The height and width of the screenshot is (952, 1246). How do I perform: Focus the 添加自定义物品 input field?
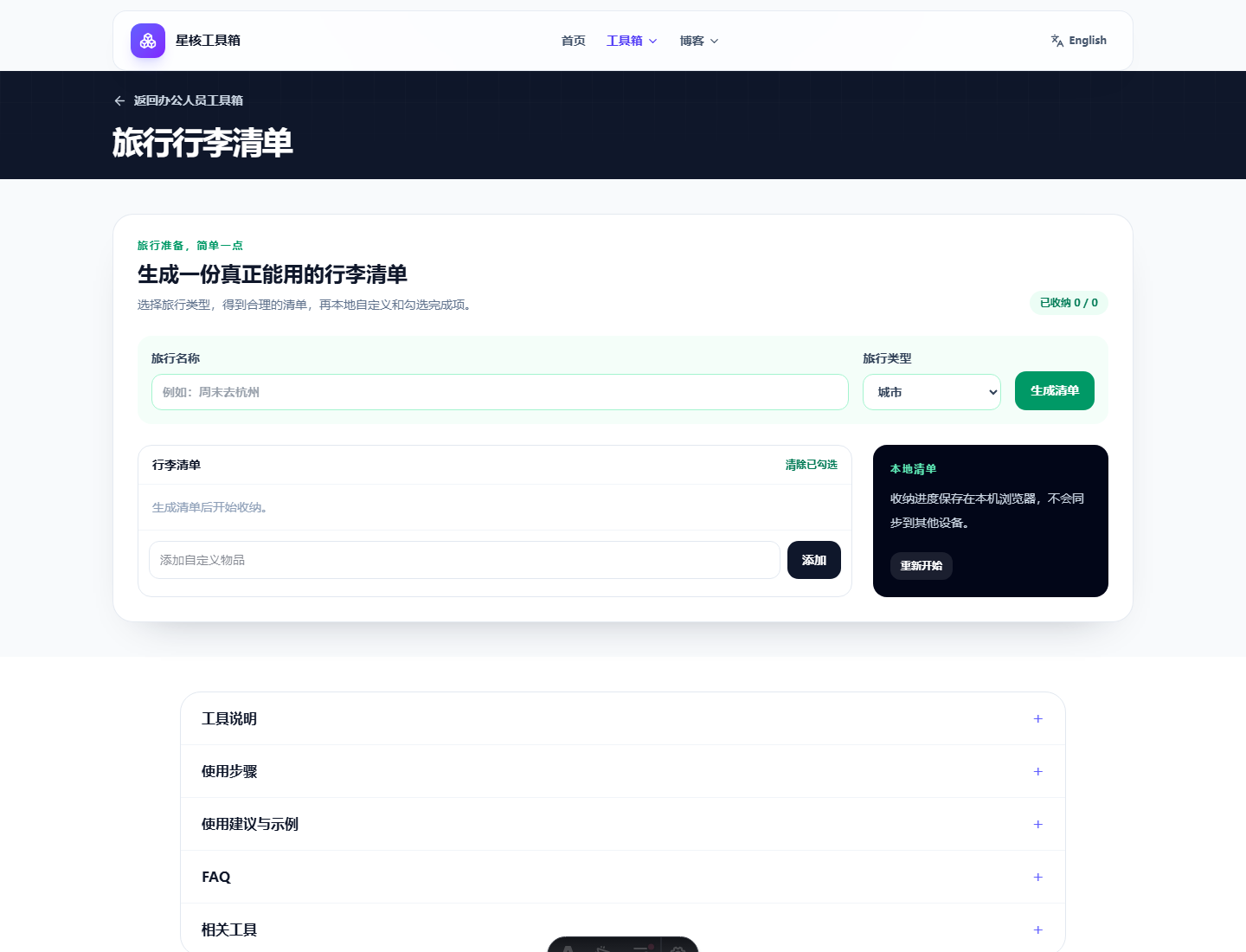[x=465, y=560]
